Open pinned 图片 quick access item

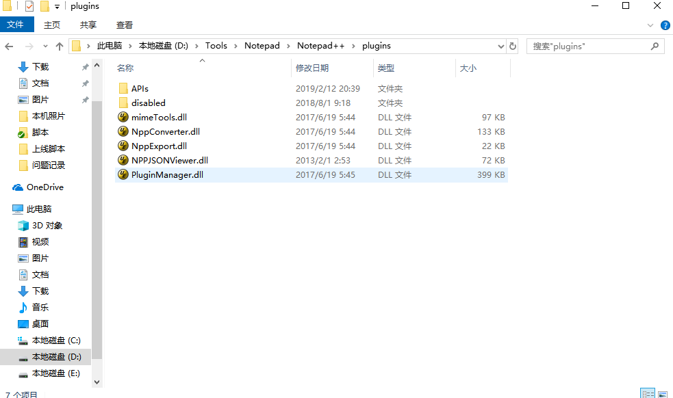[x=33, y=100]
